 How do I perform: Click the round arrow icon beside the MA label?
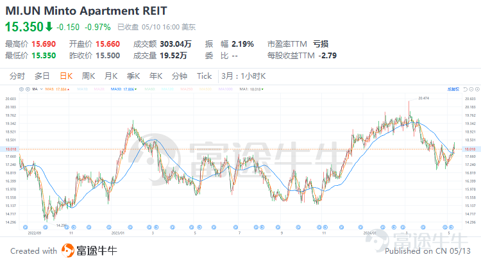coord(28,89)
